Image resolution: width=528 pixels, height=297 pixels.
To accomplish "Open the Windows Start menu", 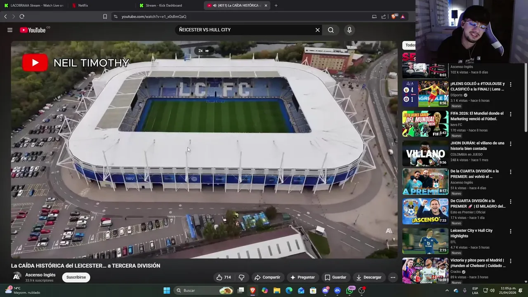I will (167, 290).
